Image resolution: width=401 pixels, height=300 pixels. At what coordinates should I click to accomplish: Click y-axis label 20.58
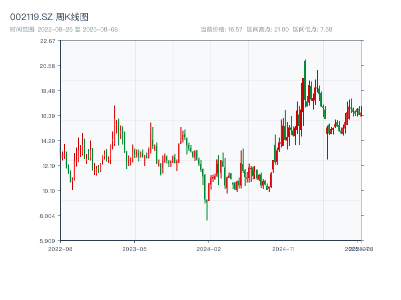(47, 66)
